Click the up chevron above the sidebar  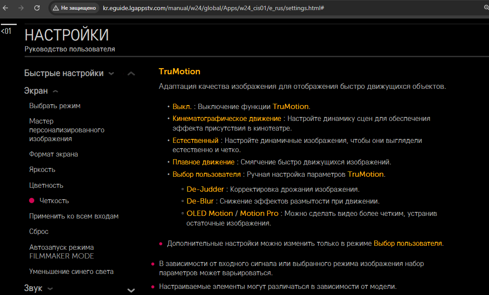click(131, 73)
